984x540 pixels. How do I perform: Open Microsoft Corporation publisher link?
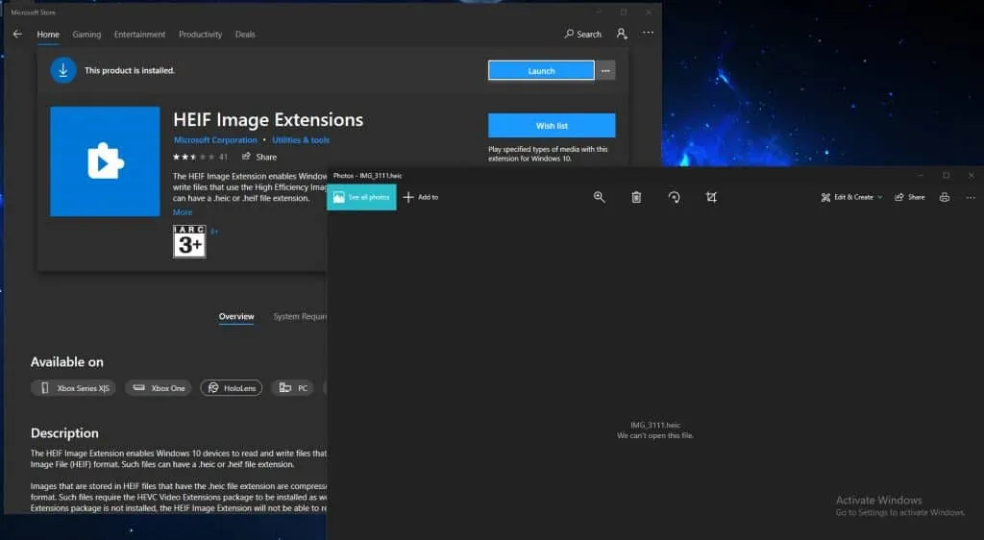click(215, 140)
